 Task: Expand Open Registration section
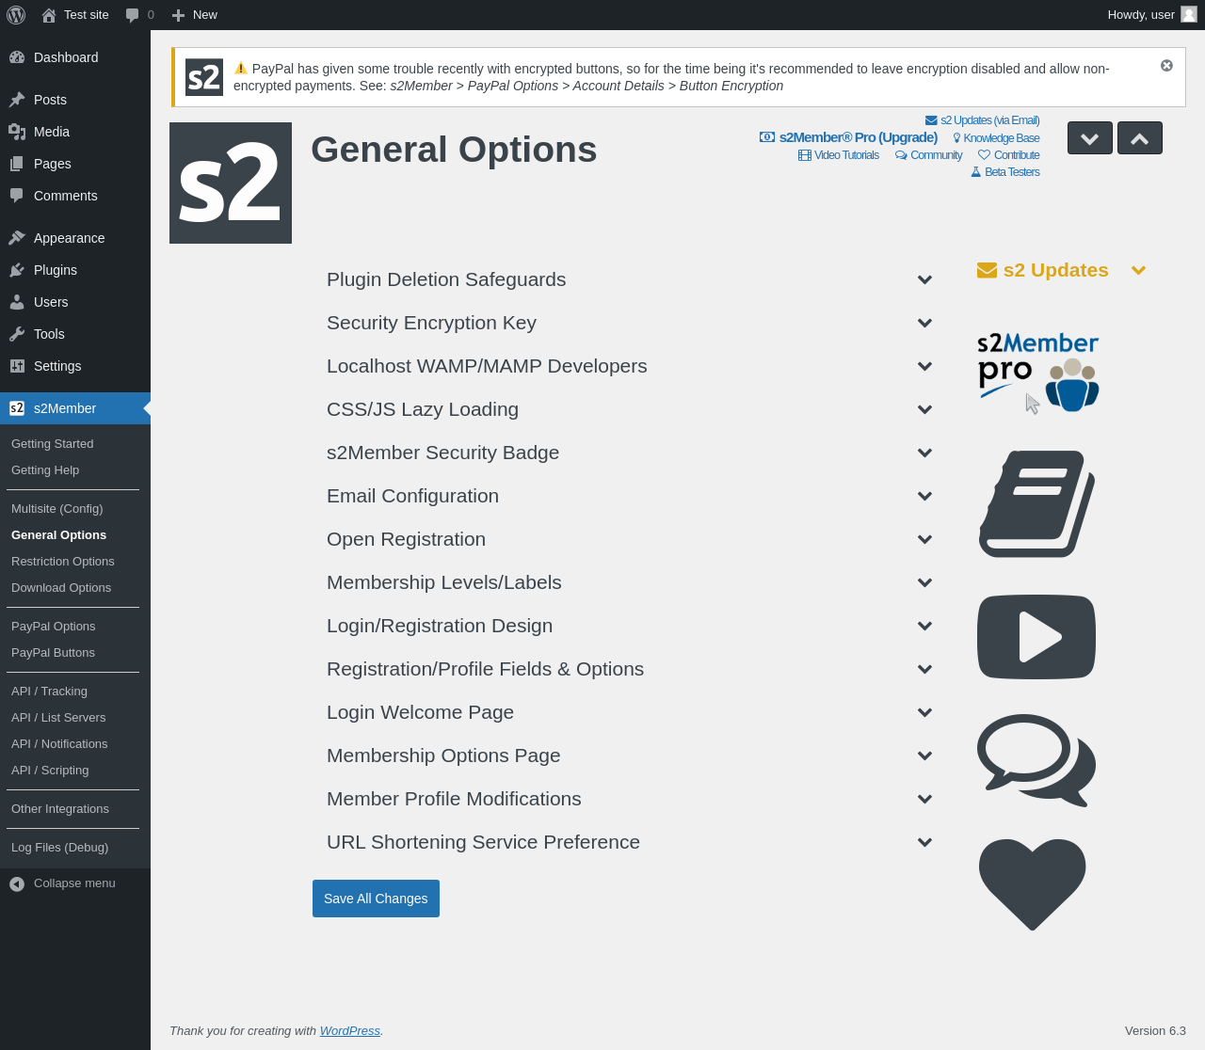(630, 539)
